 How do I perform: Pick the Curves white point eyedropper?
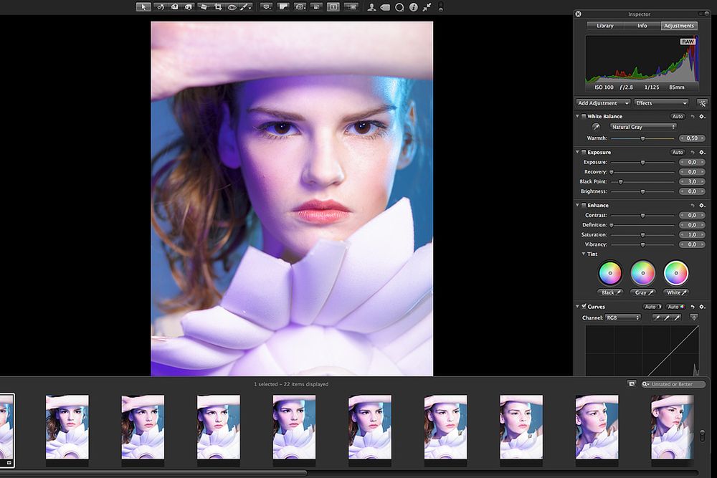click(x=677, y=317)
